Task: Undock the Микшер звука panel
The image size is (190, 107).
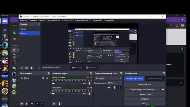Action: 91,73
